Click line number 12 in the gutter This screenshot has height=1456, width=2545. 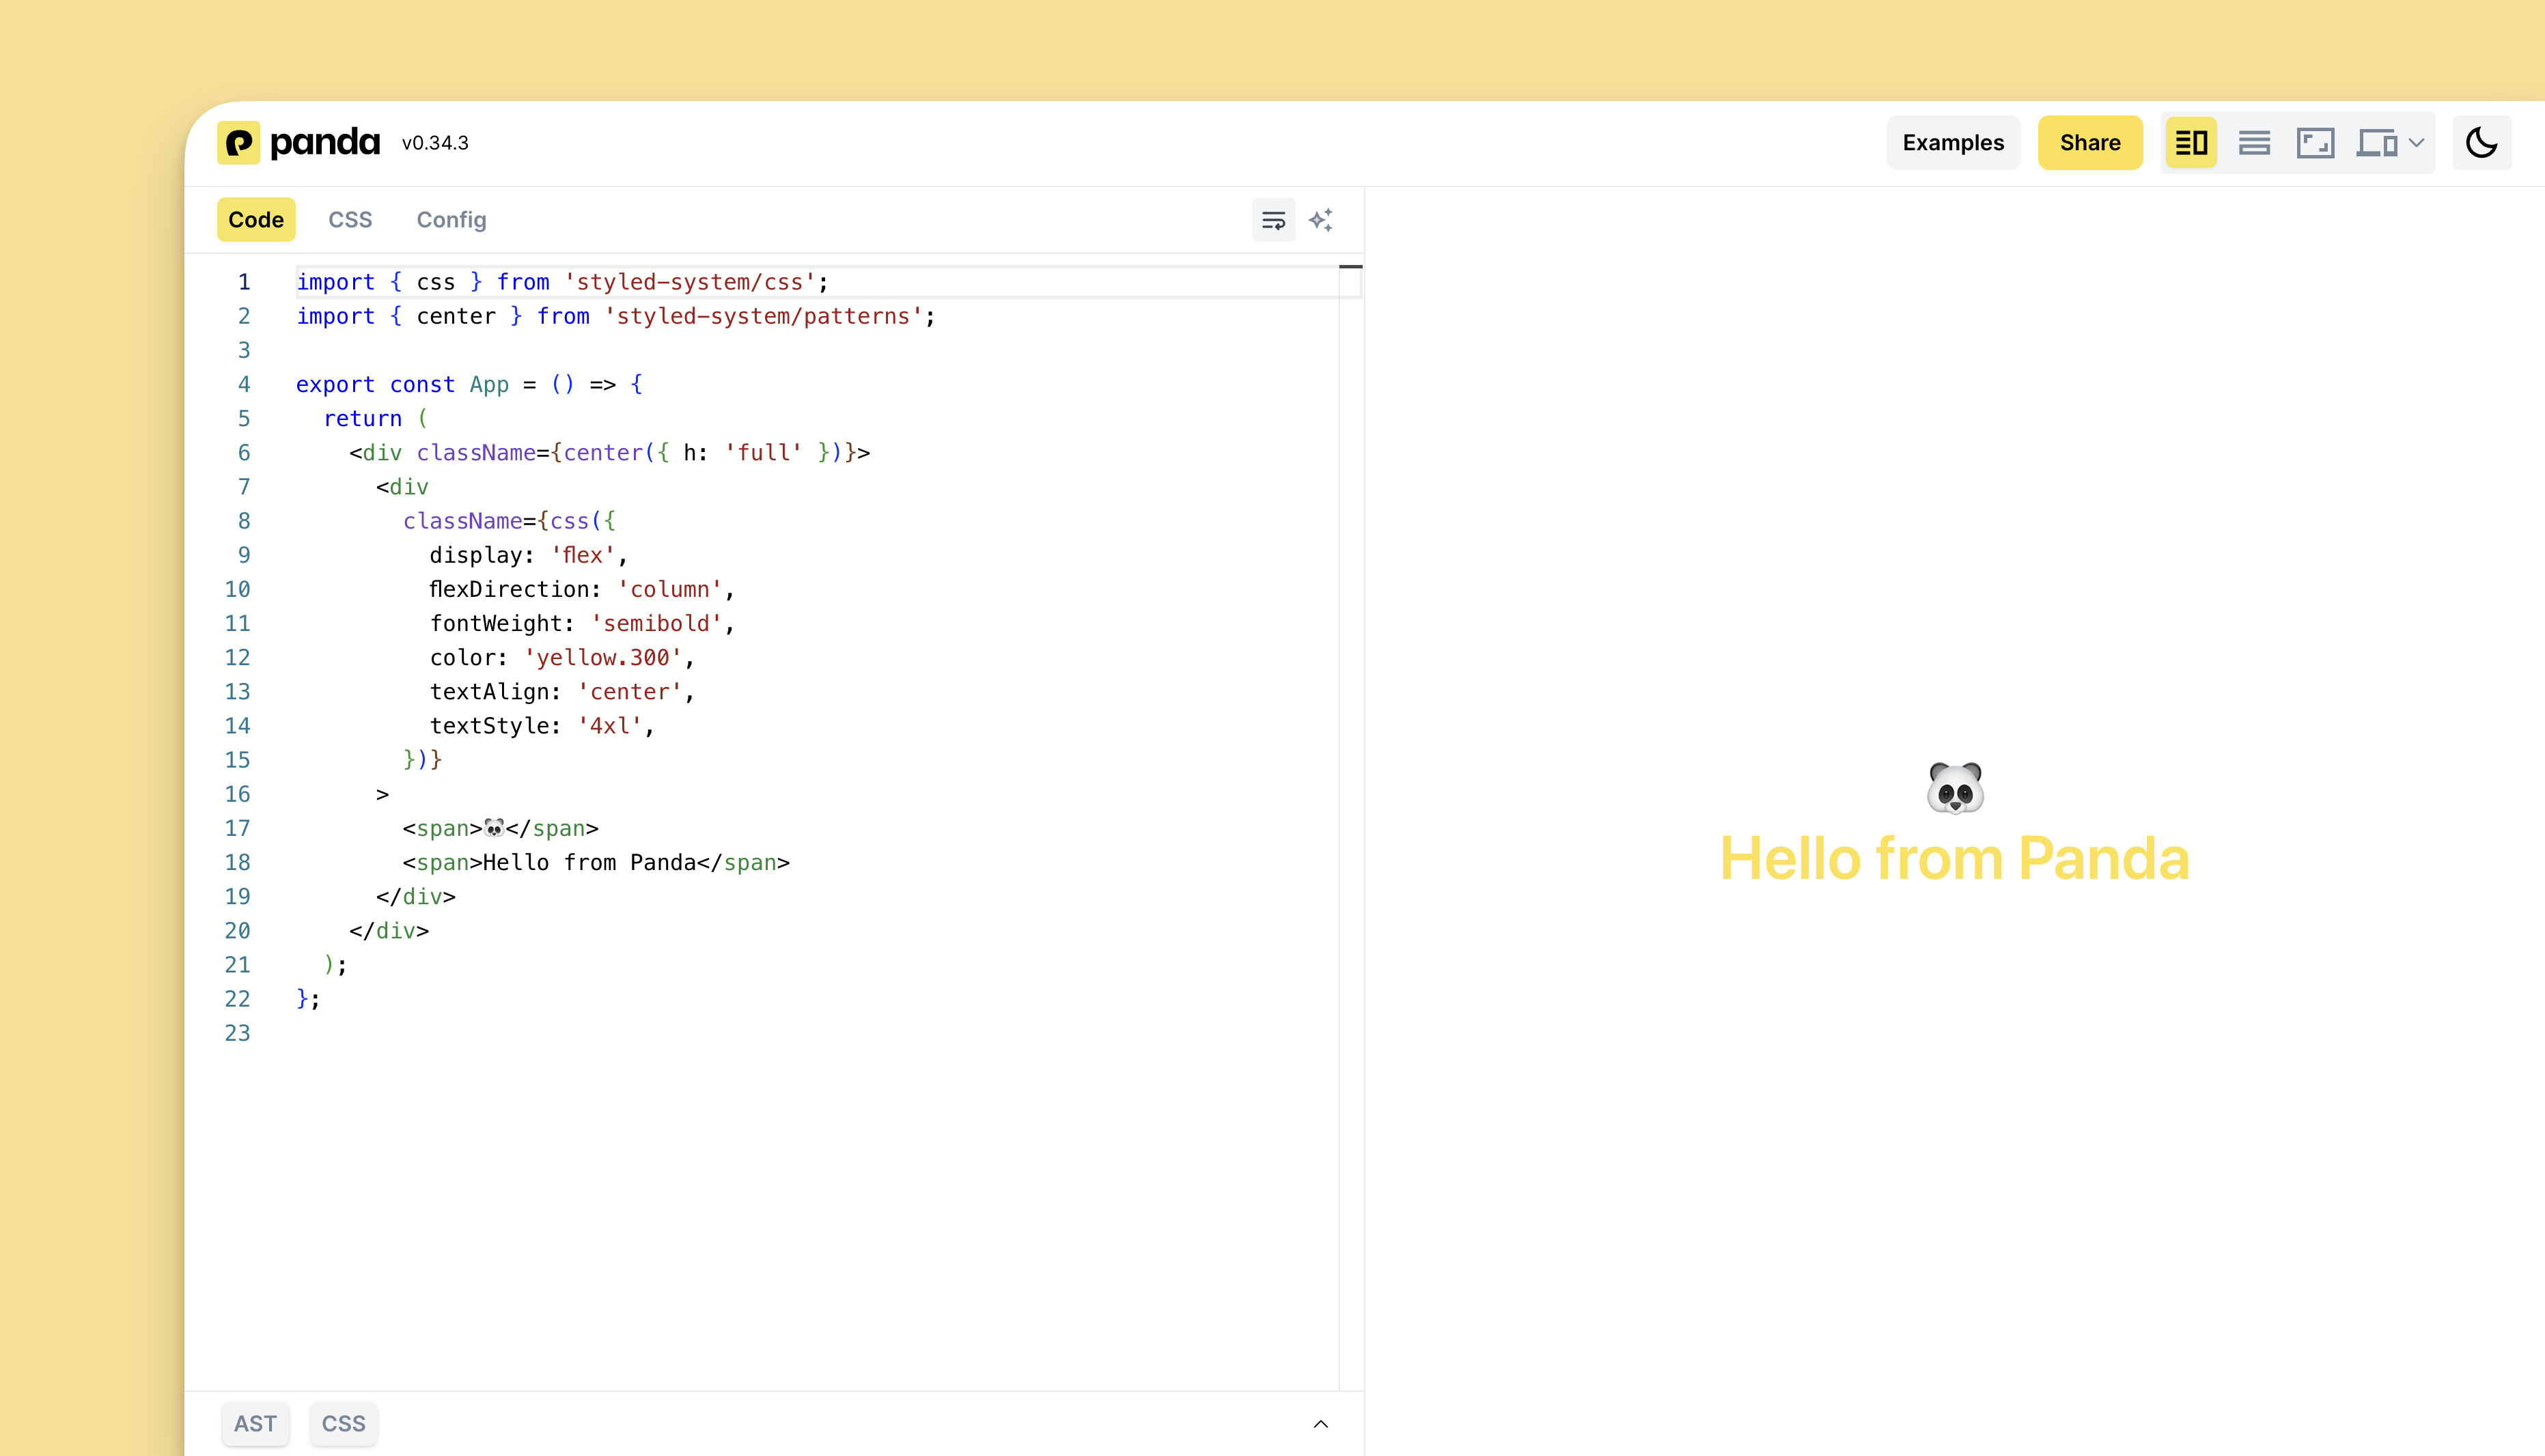[237, 658]
